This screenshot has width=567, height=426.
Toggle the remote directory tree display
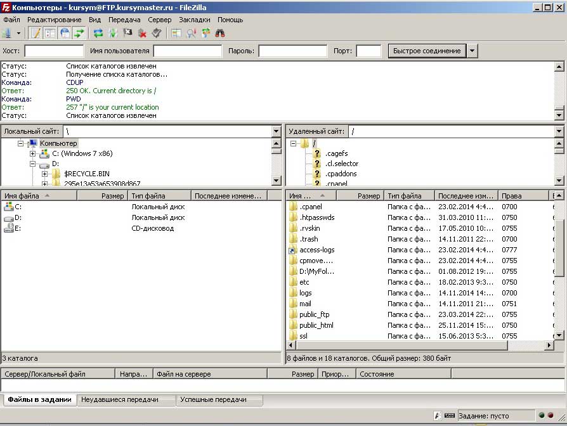pyautogui.click(x=64, y=33)
